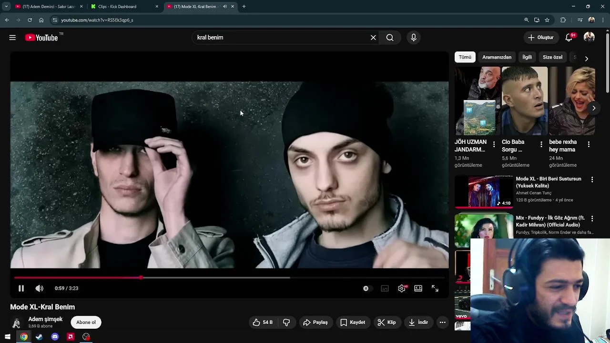Go to YouTube home via the logo
Screen dimensions: 610x343
[x=41, y=38]
